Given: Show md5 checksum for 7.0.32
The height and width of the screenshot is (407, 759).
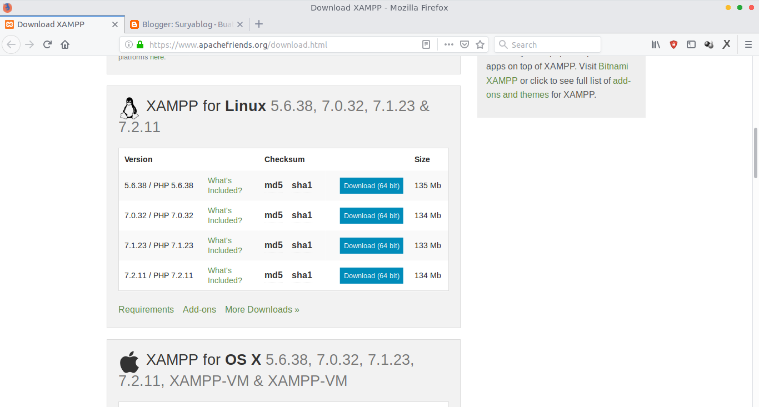Looking at the screenshot, I should [273, 215].
